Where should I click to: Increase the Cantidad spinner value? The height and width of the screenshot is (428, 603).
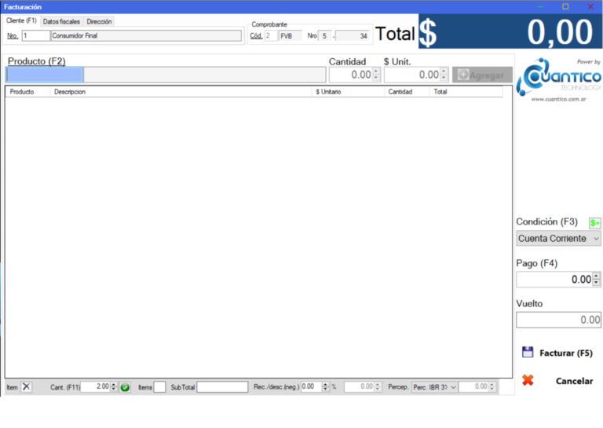(x=376, y=71)
